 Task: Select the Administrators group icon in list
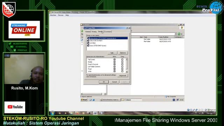(88, 38)
